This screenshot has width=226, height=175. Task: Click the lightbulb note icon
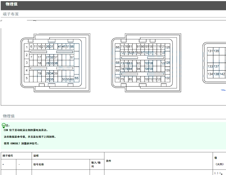[4, 126]
